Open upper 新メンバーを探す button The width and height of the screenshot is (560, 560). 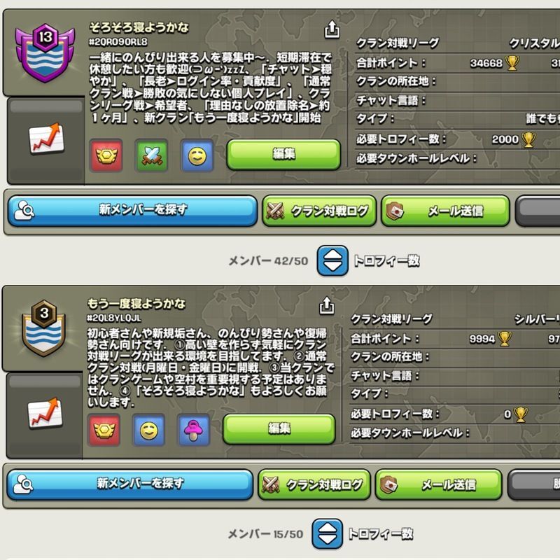(132, 211)
